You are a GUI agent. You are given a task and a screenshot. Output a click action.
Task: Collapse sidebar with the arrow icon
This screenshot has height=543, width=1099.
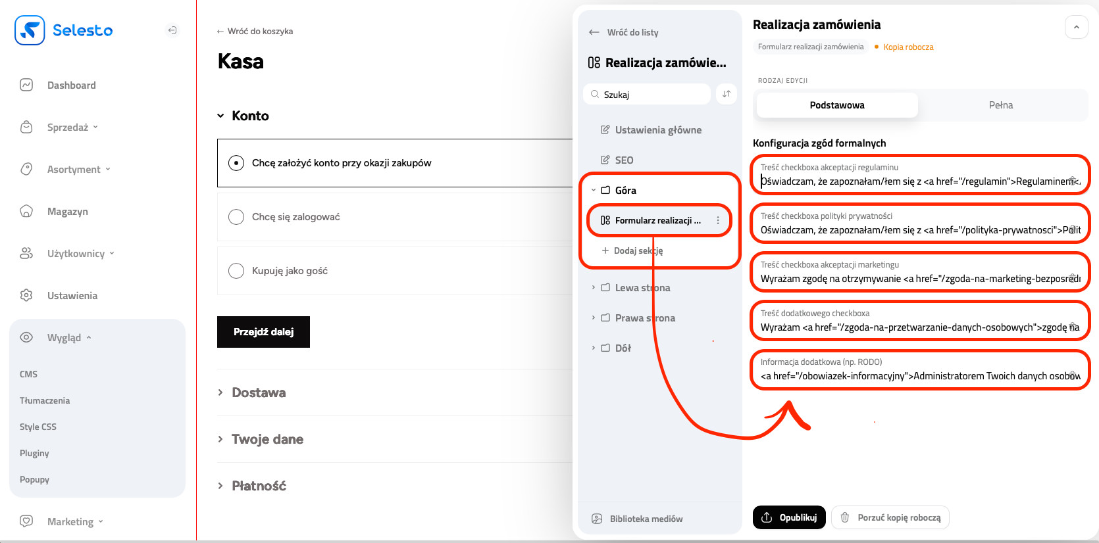[172, 30]
